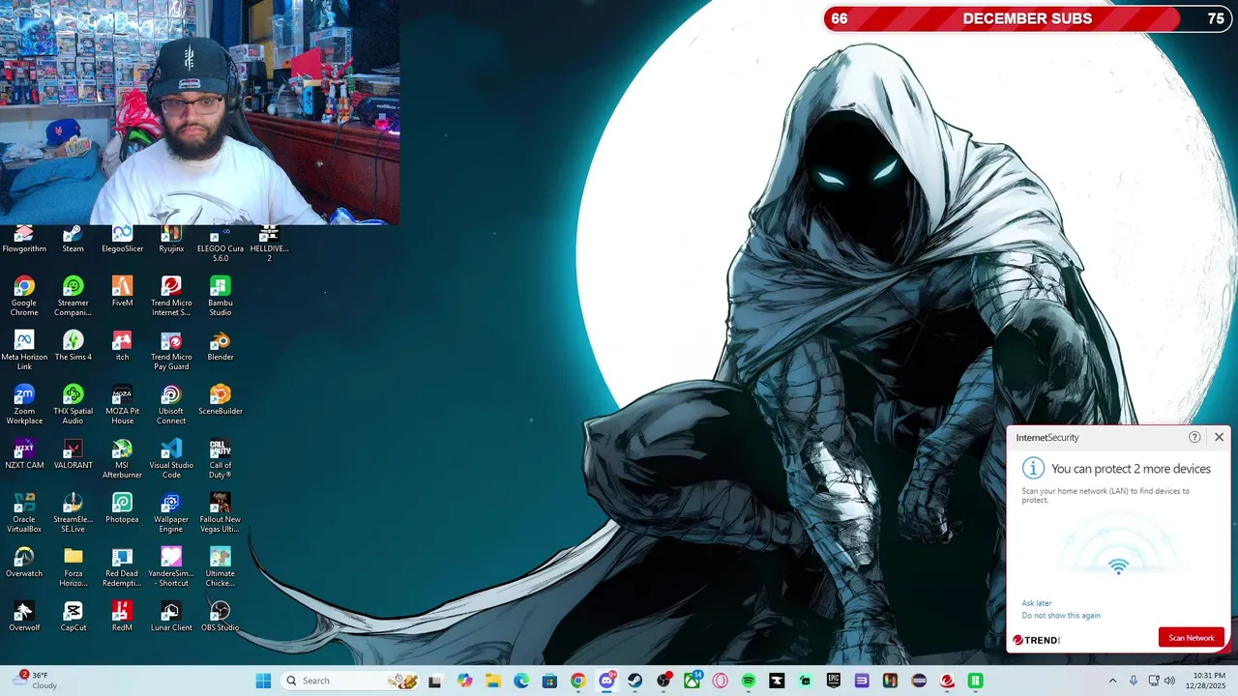This screenshot has width=1238, height=696.
Task: Open Task View on the taskbar
Action: (x=435, y=681)
